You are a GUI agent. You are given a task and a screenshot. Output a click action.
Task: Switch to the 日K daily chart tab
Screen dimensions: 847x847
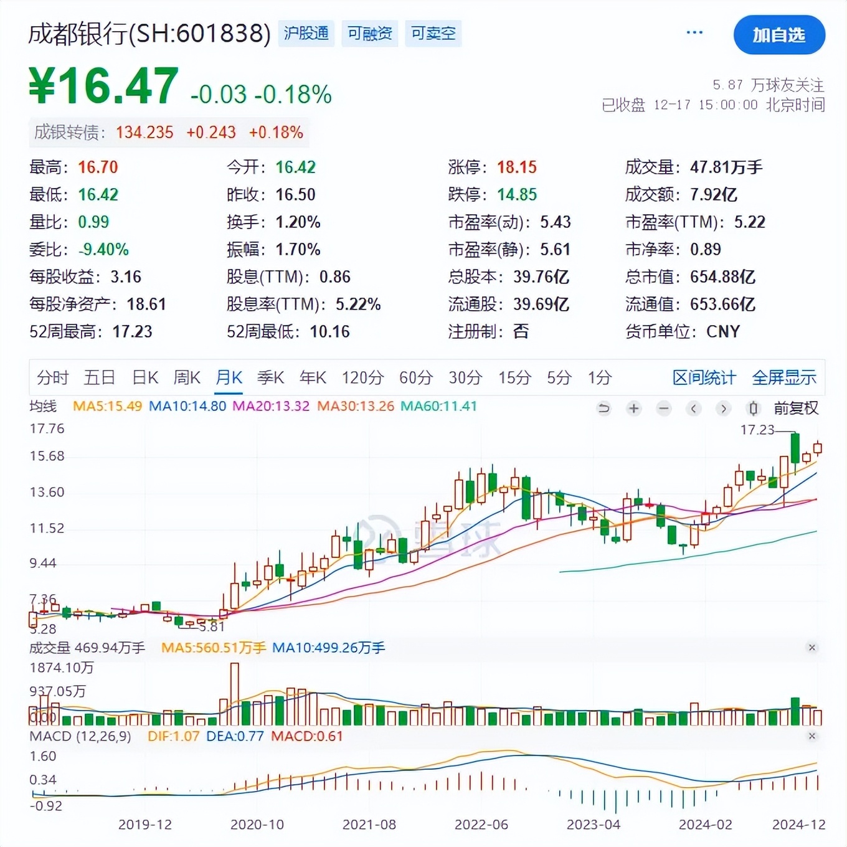click(x=145, y=377)
